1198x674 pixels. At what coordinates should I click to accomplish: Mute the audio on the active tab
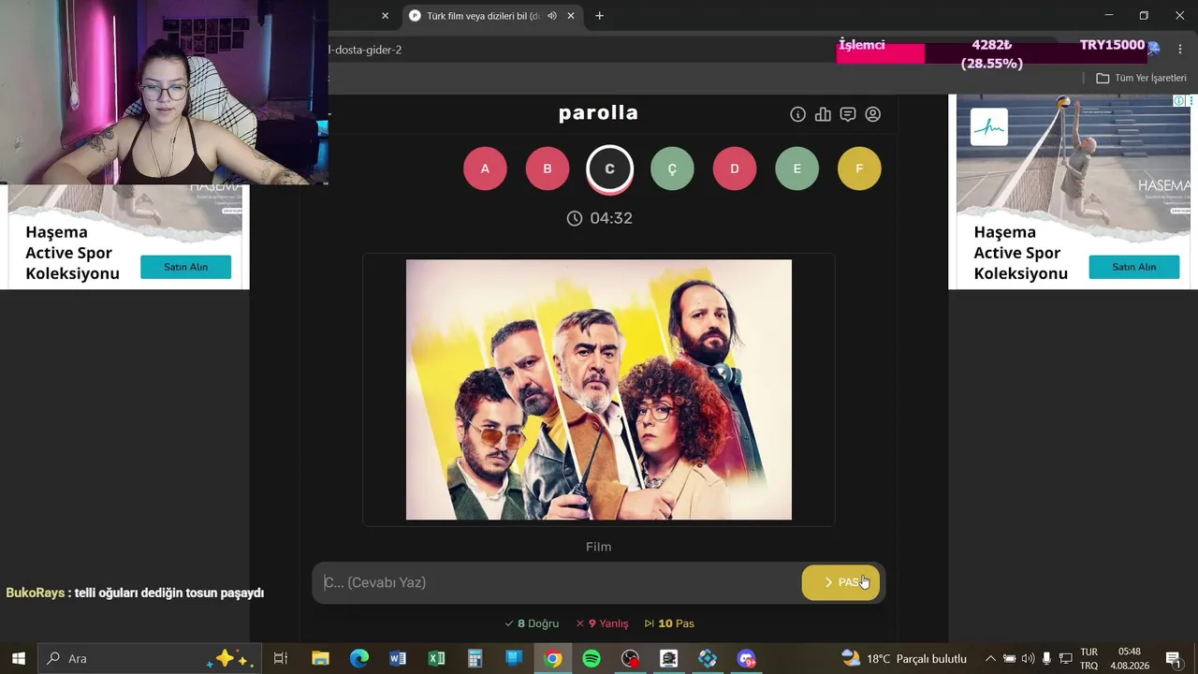click(x=552, y=16)
